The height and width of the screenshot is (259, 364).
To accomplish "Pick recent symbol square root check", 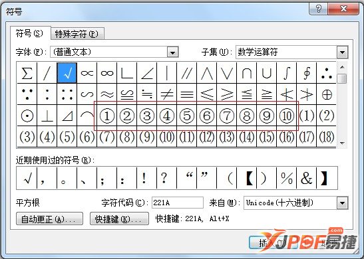I will pos(27,178).
